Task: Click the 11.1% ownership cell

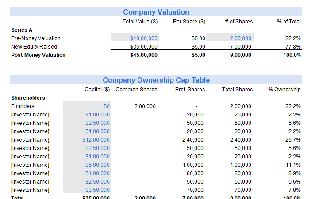Action: [293, 165]
